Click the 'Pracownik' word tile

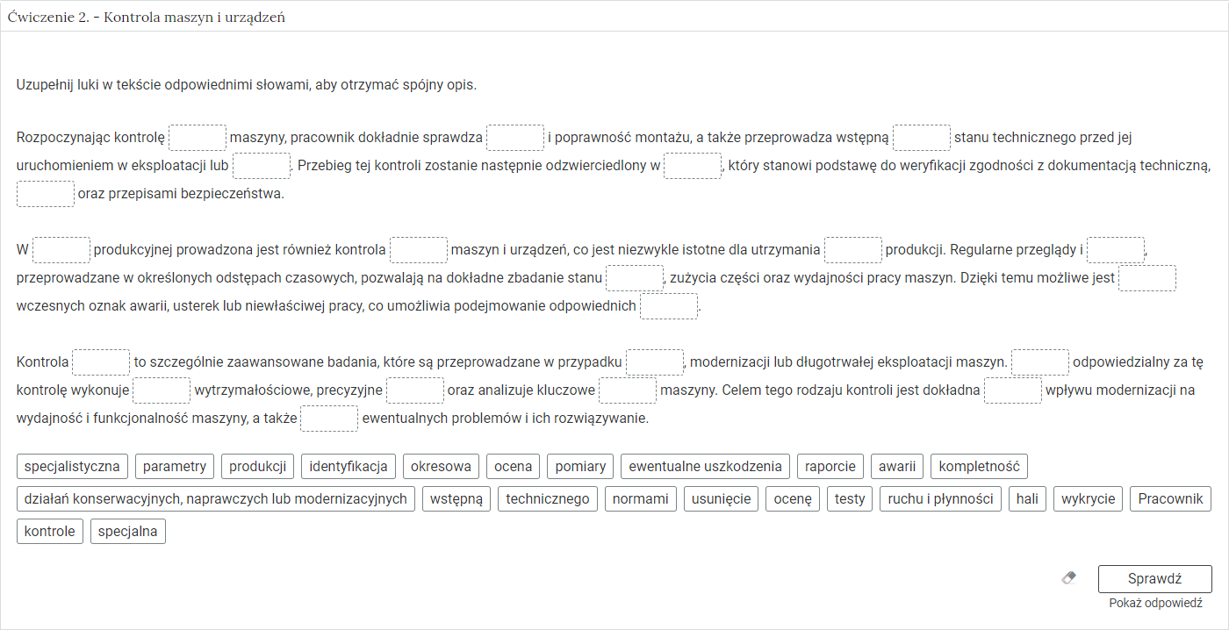[x=1170, y=499]
